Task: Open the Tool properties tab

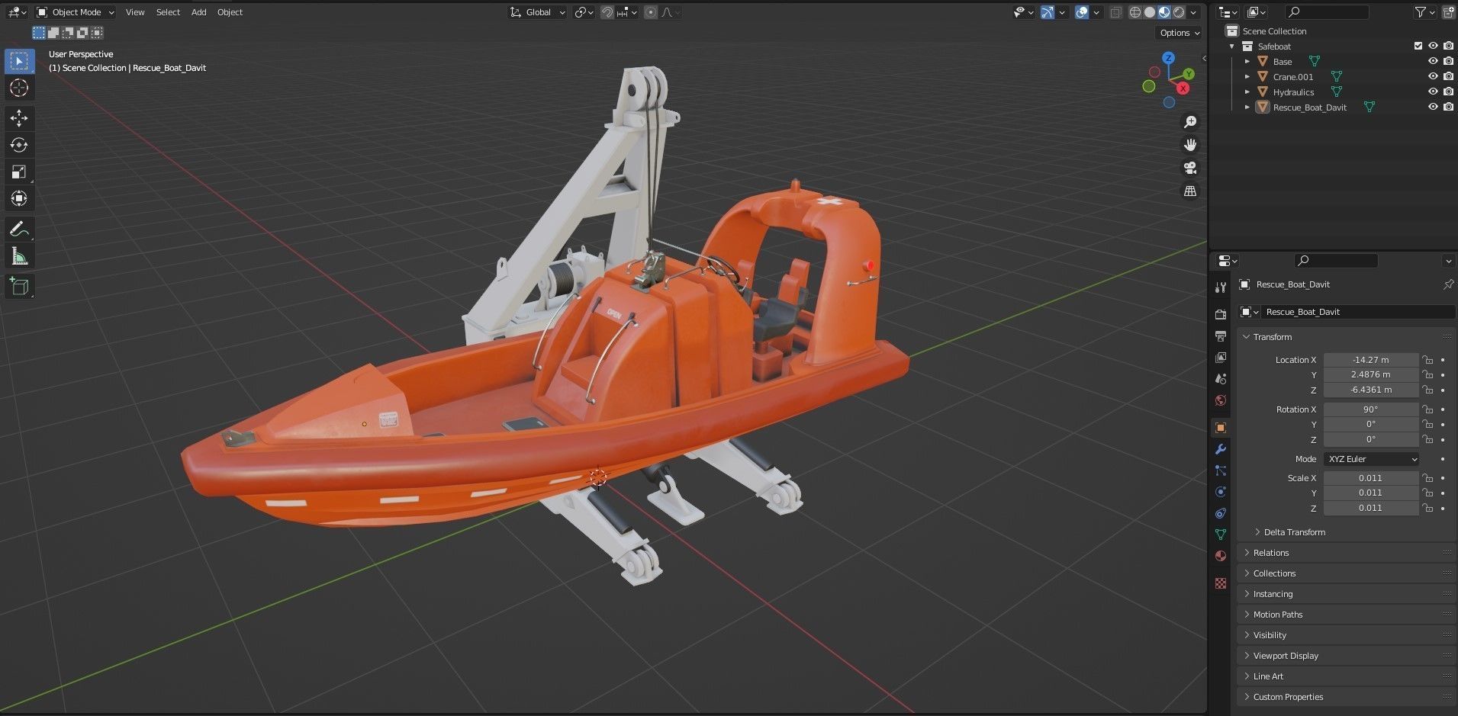Action: pyautogui.click(x=1220, y=287)
